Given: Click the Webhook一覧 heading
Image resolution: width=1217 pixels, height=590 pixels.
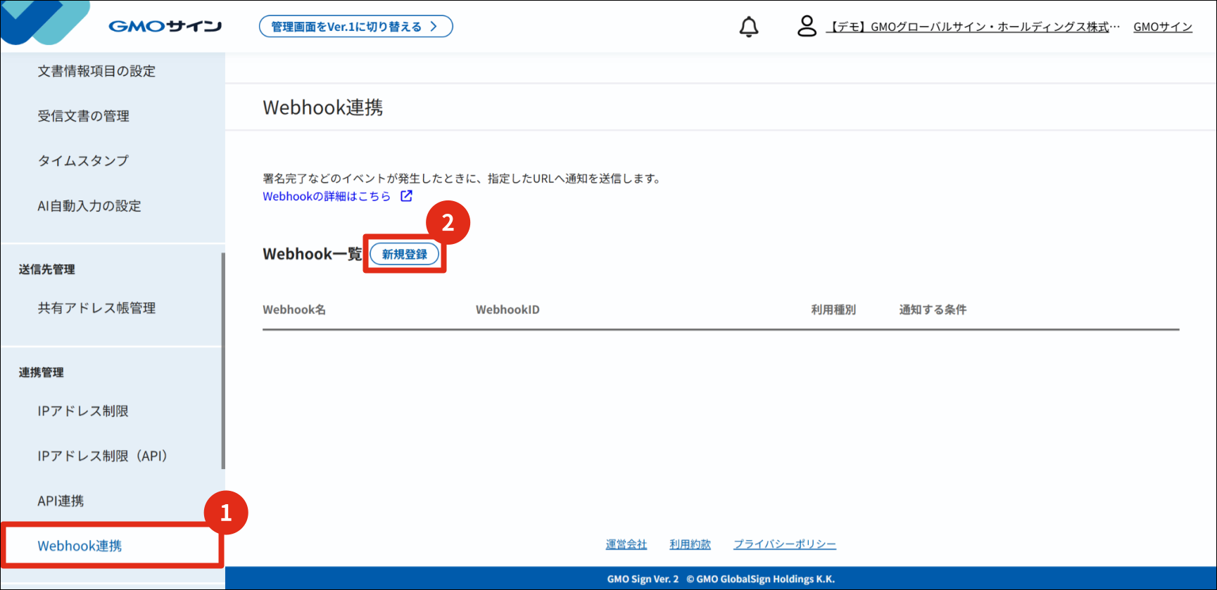Looking at the screenshot, I should pyautogui.click(x=313, y=254).
